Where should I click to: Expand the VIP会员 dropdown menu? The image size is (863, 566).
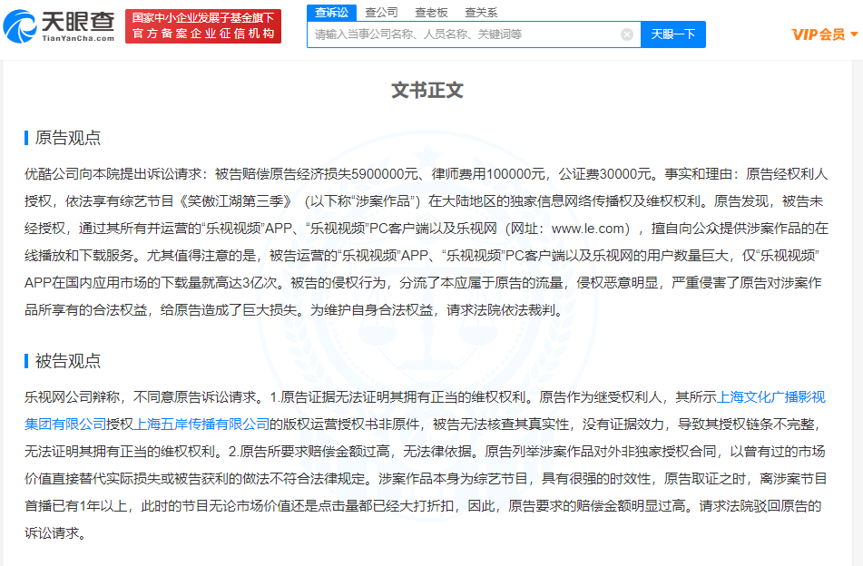[824, 34]
